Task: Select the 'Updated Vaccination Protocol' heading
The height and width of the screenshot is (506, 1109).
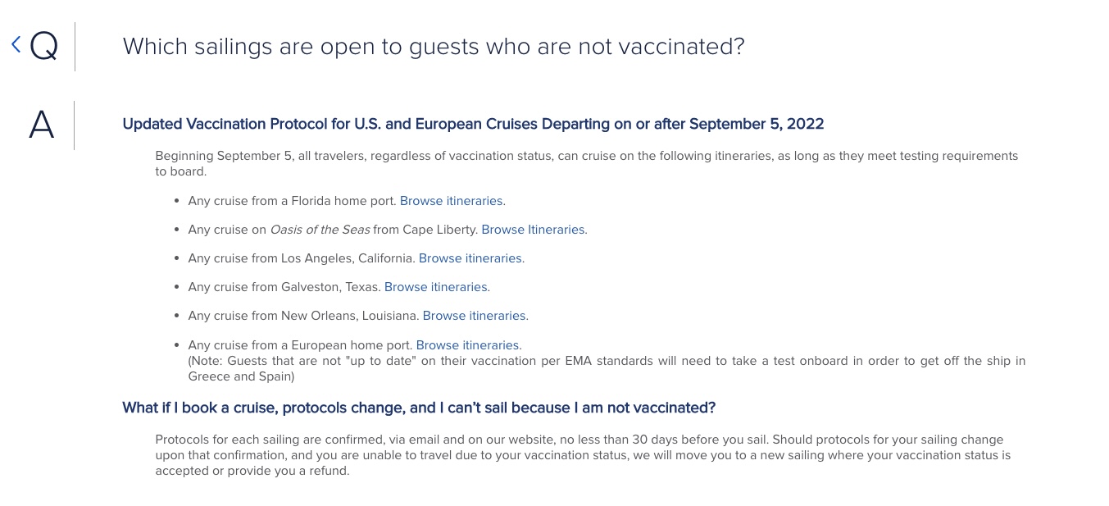Action: pyautogui.click(x=473, y=124)
